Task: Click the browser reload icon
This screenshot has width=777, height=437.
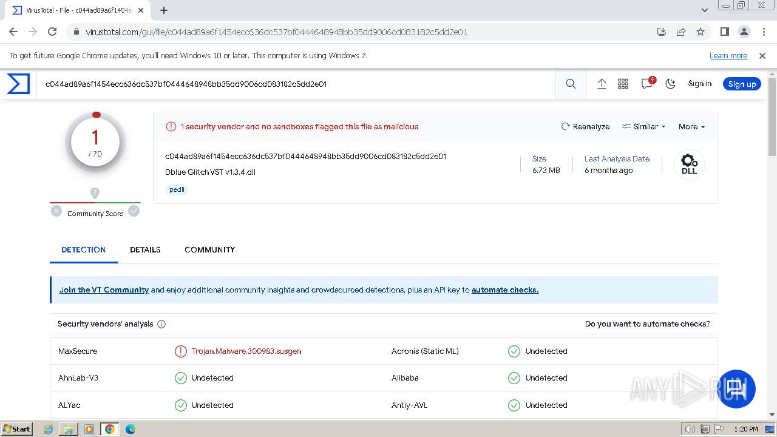Action: [52, 32]
